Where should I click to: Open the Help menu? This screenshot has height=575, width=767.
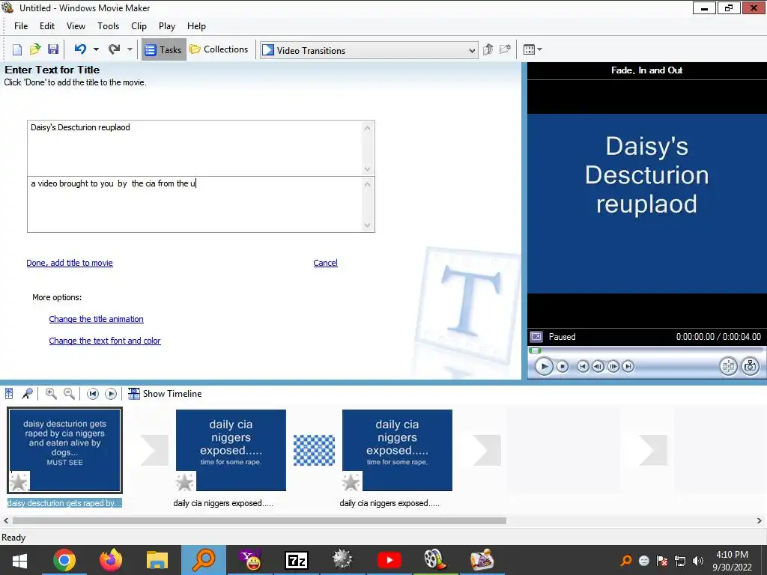[196, 26]
